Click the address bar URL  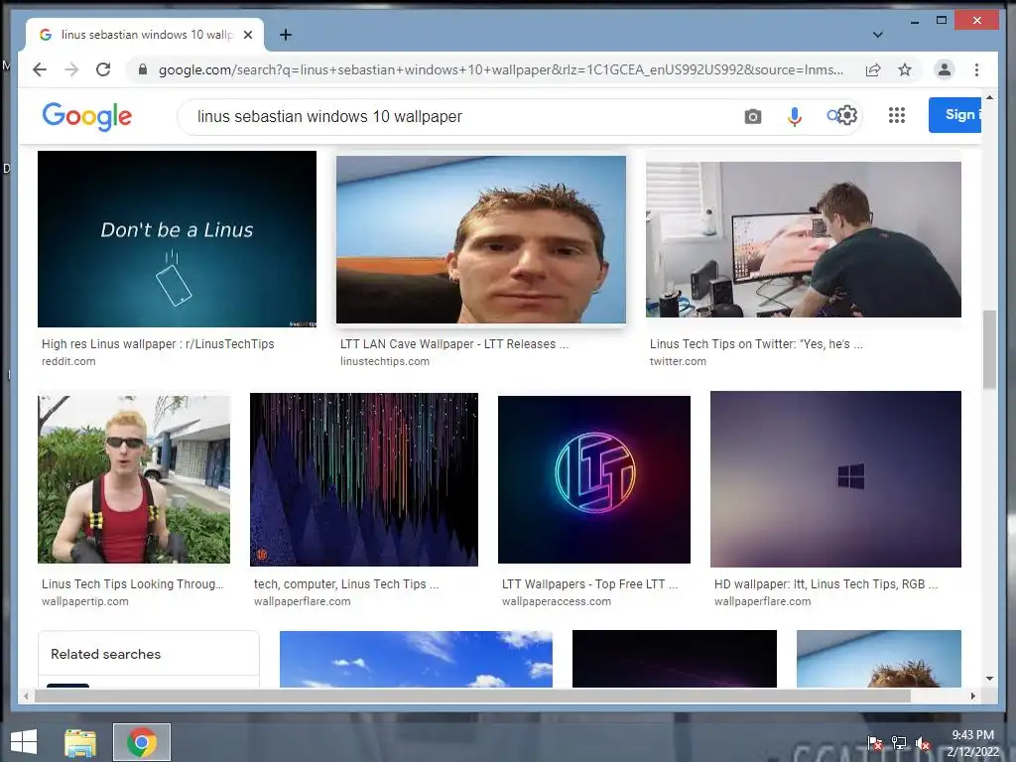(x=501, y=69)
